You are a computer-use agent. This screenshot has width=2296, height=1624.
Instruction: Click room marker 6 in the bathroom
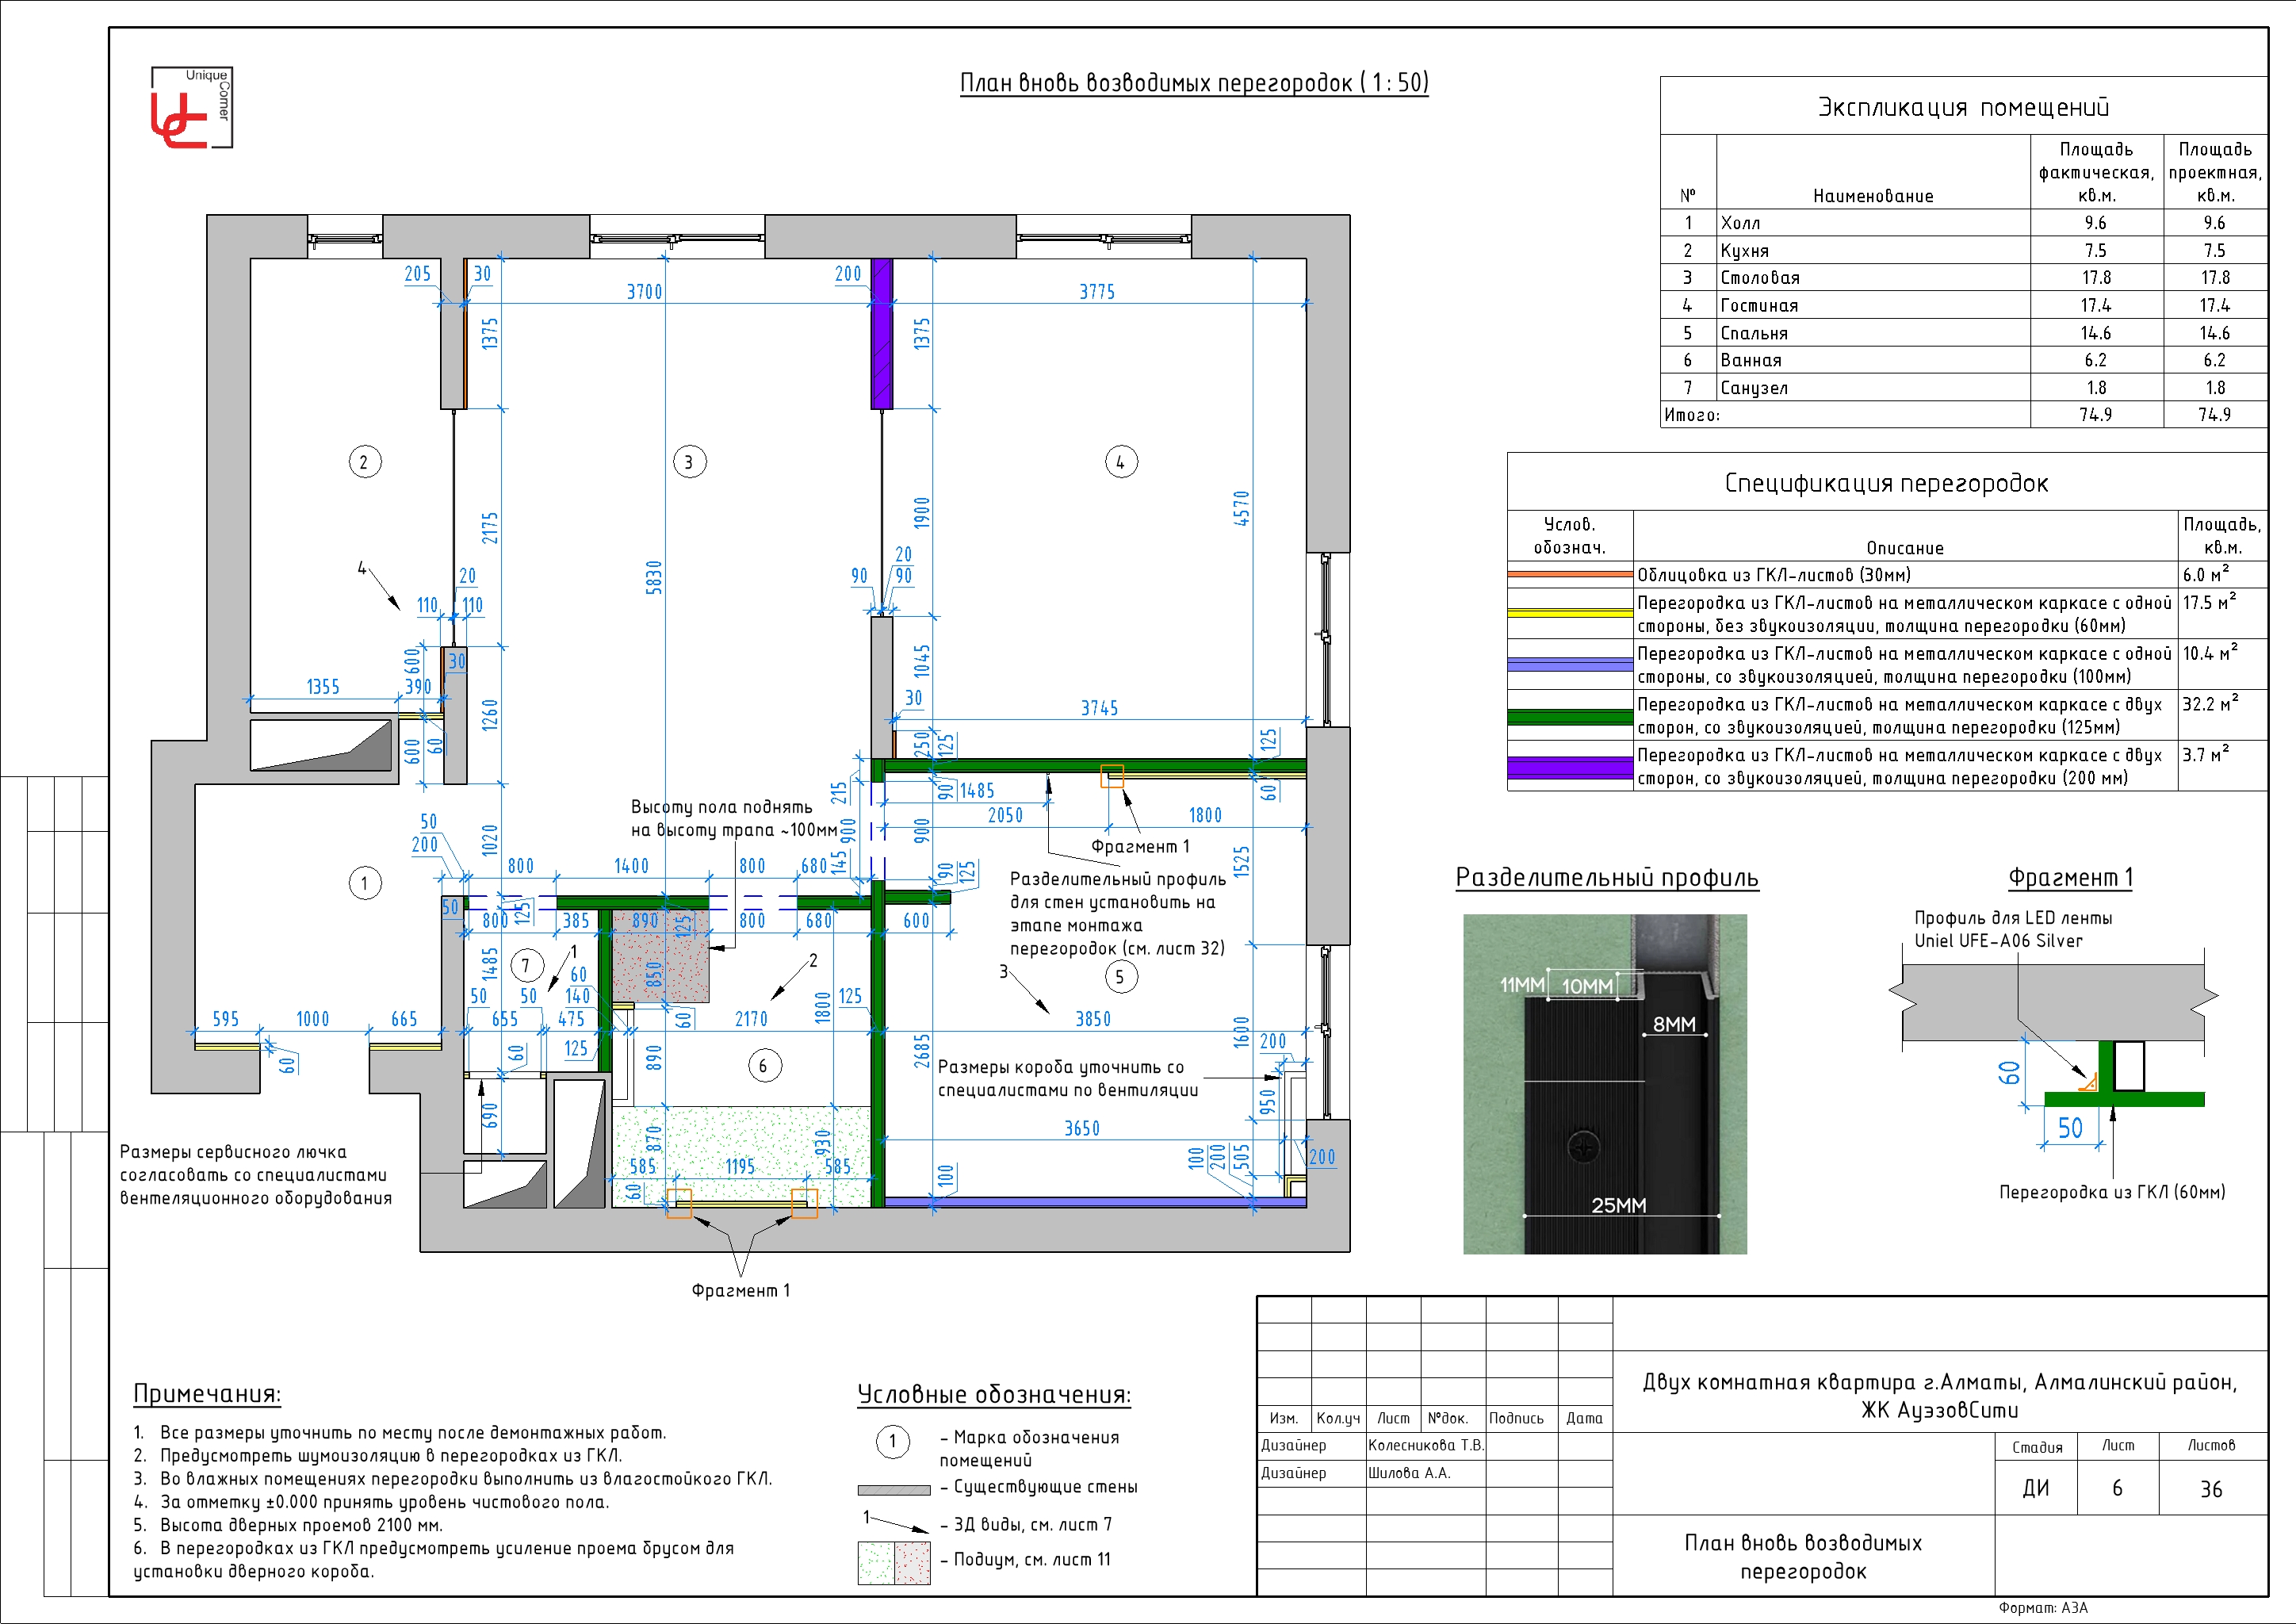click(764, 1066)
